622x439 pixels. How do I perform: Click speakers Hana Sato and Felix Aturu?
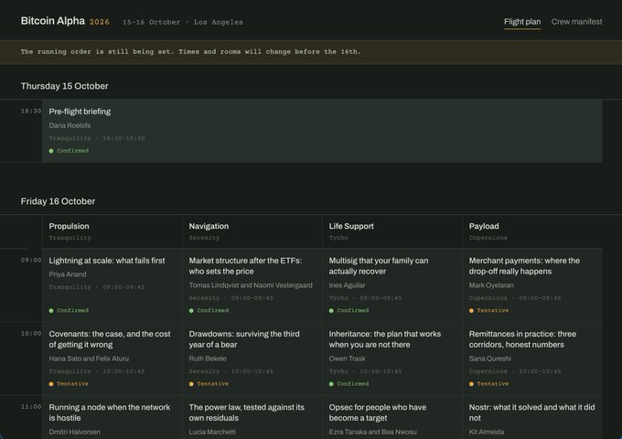(x=89, y=359)
